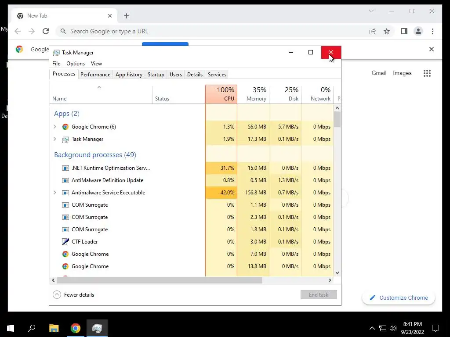This screenshot has width=450, height=337.
Task: Click Chrome icon in taskbar
Action: 76,328
